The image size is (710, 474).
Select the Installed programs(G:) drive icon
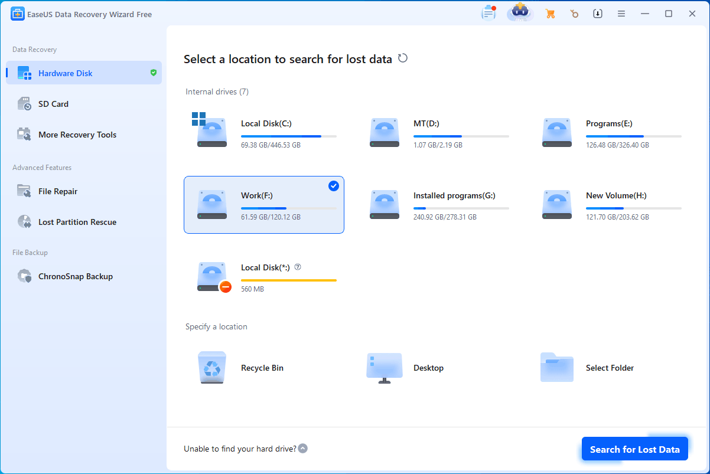click(385, 204)
